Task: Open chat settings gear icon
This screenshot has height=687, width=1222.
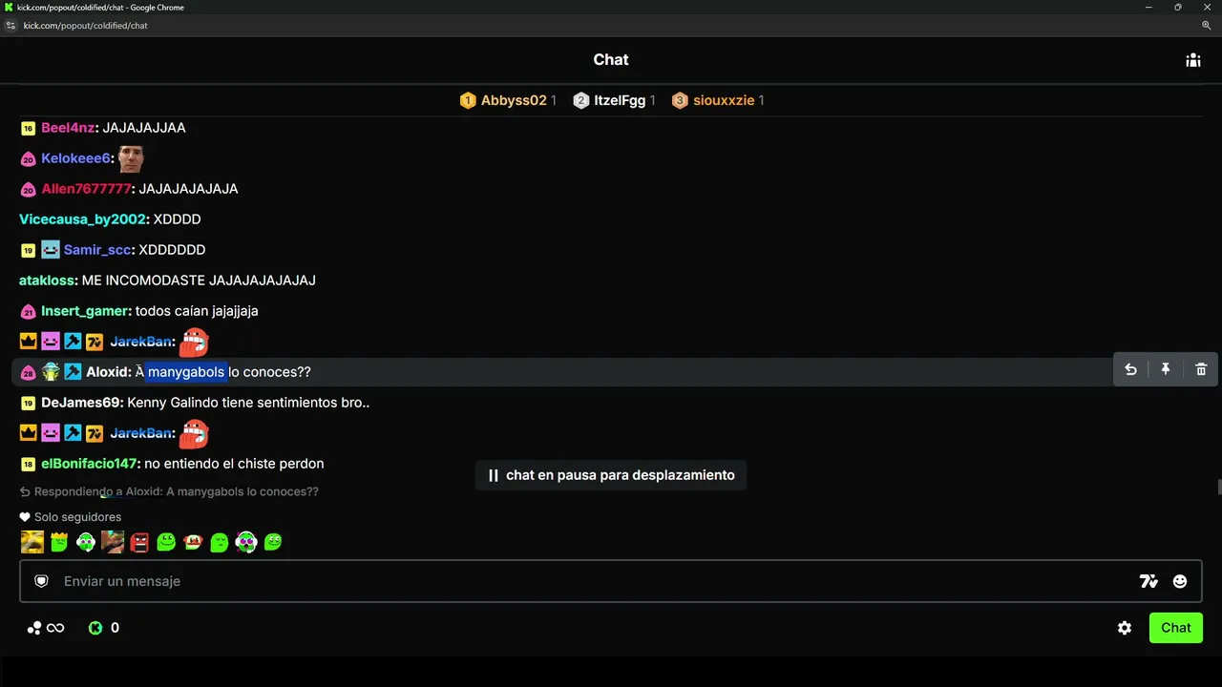Action: click(1125, 628)
